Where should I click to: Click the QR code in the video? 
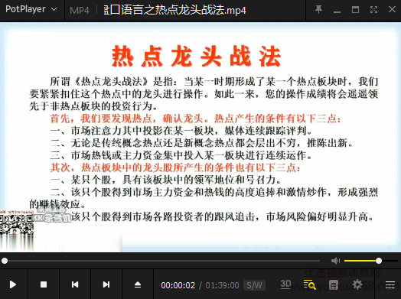coord(16,224)
